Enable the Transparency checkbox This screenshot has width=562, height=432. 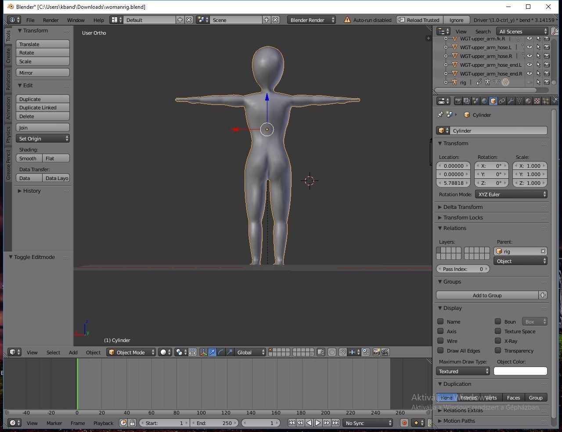pyautogui.click(x=498, y=350)
